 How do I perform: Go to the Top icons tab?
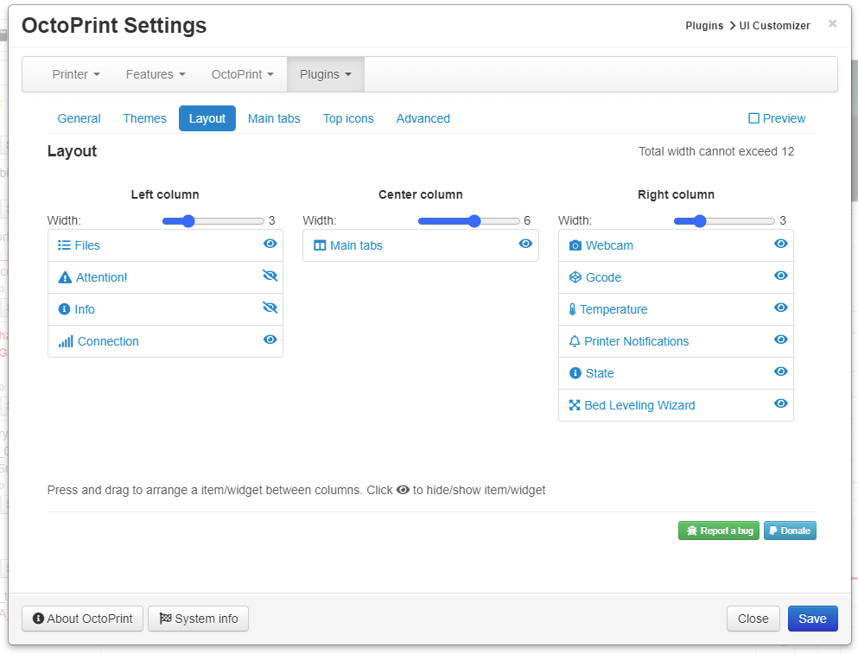tap(348, 118)
